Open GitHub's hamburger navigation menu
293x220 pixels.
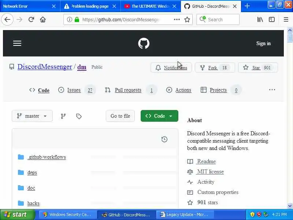[x=17, y=43]
